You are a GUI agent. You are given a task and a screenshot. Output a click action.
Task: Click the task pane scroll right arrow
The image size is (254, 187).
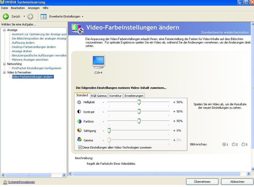tap(64, 175)
